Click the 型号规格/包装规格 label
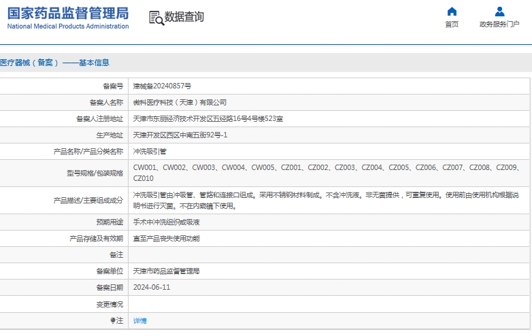532x336 pixels. [x=95, y=173]
